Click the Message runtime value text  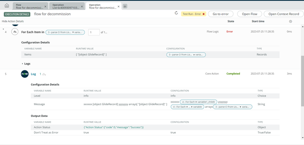coord(125,104)
